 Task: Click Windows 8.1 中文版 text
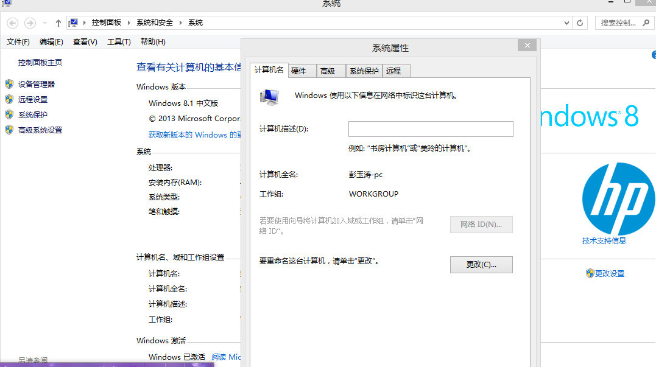(183, 103)
